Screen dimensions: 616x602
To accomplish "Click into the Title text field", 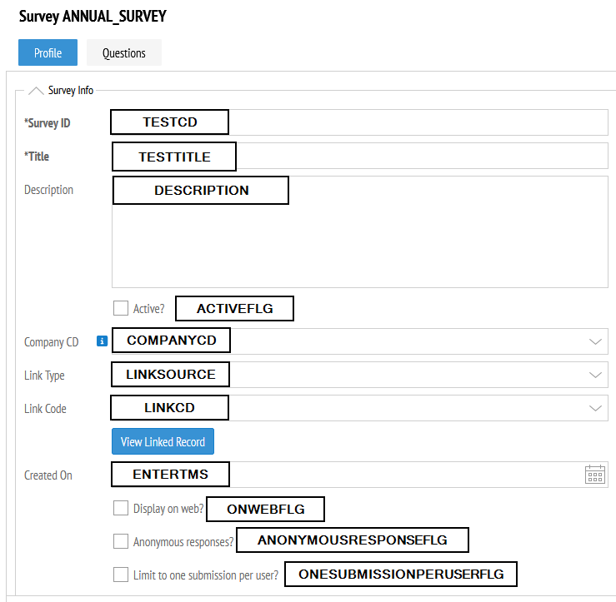I will pyautogui.click(x=360, y=156).
